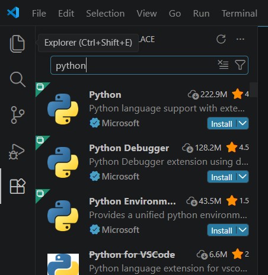This screenshot has width=268, height=275.
Task: Click the Python Environments 1.5 star rating
Action: (x=238, y=201)
